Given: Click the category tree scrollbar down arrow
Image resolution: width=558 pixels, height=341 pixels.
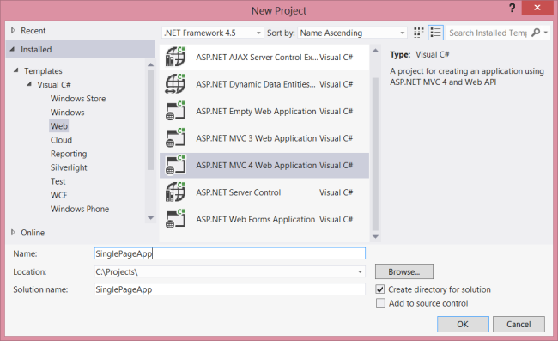Looking at the screenshot, I should (x=150, y=218).
